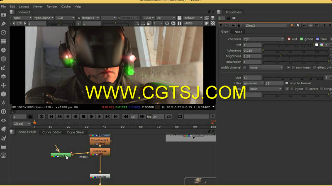Open the rgba layer dropdown in viewer

point(22,18)
